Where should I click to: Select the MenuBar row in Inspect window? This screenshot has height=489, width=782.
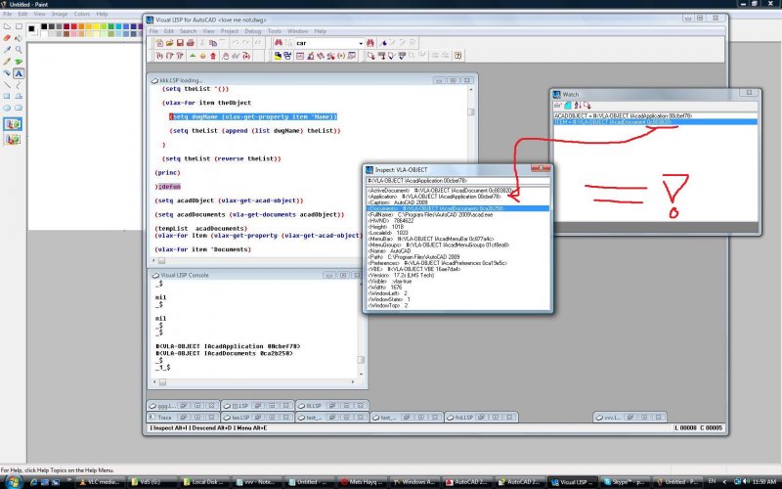point(457,239)
